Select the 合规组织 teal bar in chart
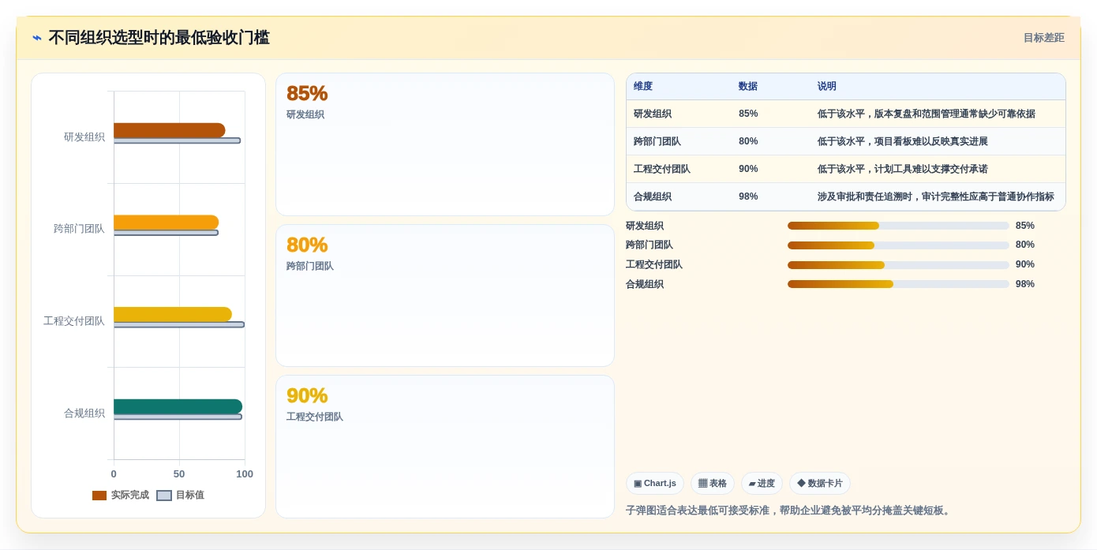 [x=178, y=406]
